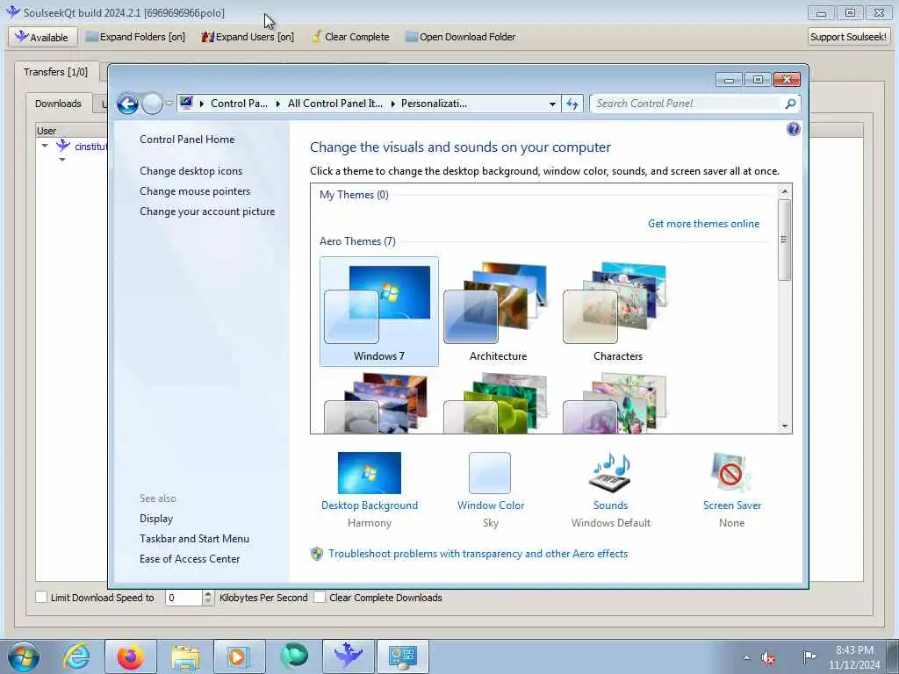Select the Architecture theme
Screen dimensions: 899x674
[x=499, y=312]
